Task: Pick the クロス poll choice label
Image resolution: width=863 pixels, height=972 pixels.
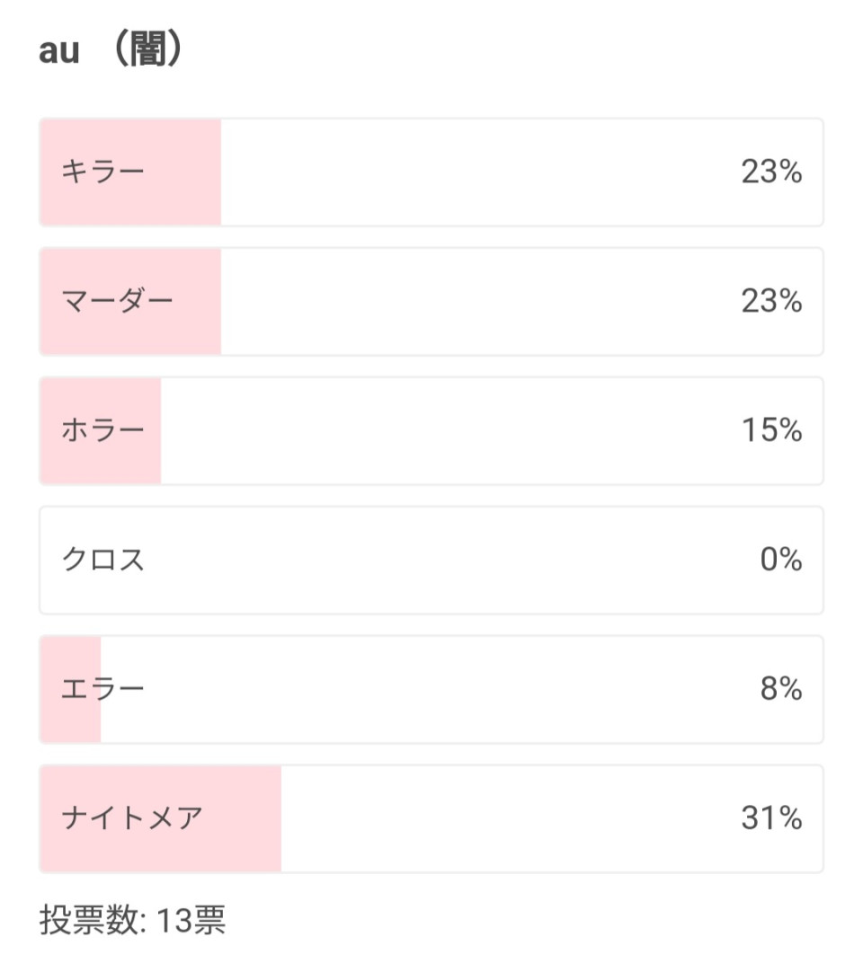Action: click(102, 560)
